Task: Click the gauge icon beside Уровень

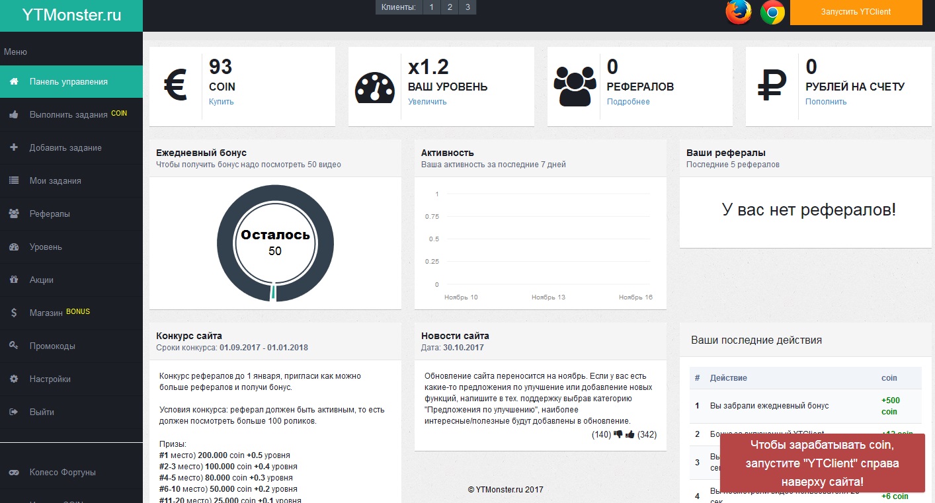Action: click(x=14, y=247)
